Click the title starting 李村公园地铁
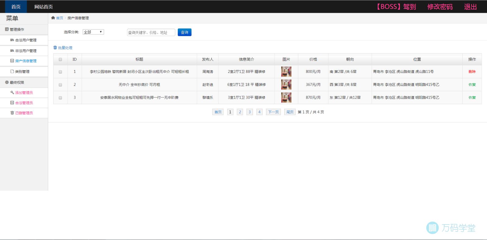The width and height of the screenshot is (487, 240). coord(139,72)
